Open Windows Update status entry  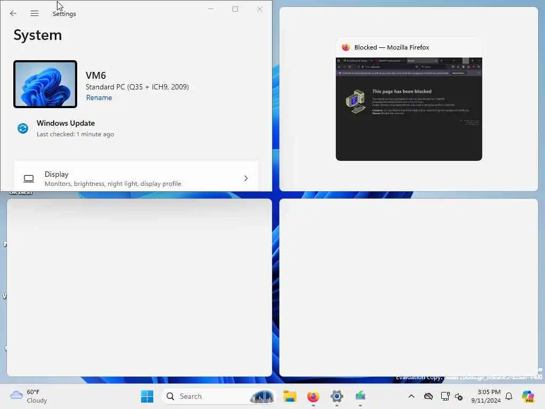tap(66, 128)
